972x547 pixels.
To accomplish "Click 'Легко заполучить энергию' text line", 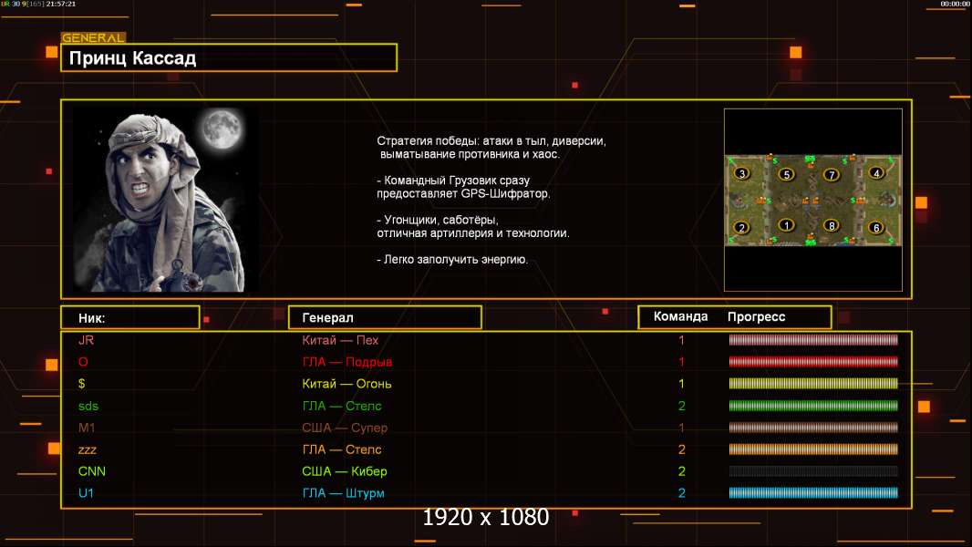I will (452, 259).
